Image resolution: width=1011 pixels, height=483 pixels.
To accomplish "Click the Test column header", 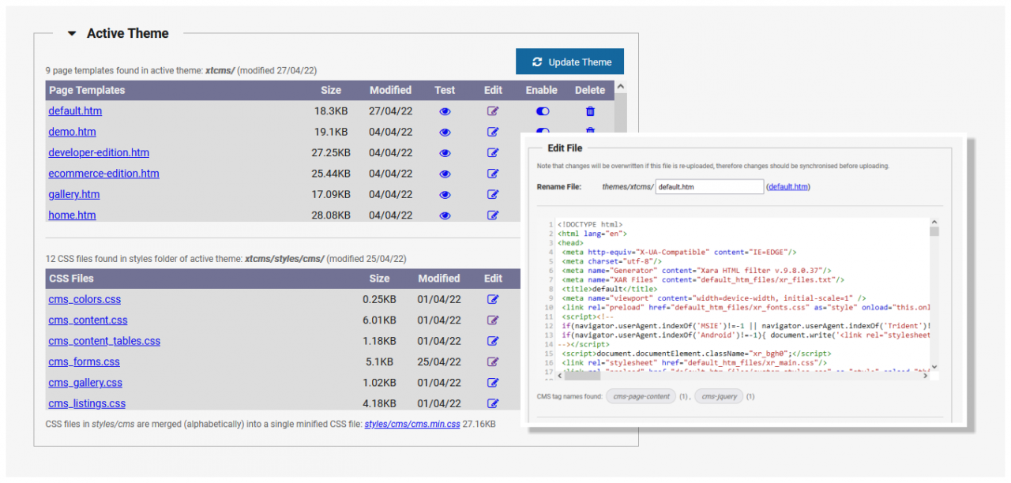I will click(445, 90).
